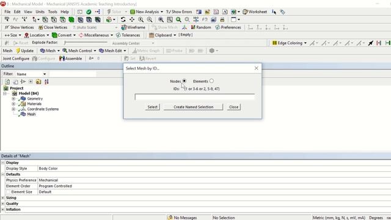Expand the Sizing details section
This screenshot has width=391, height=220.
[2, 197]
